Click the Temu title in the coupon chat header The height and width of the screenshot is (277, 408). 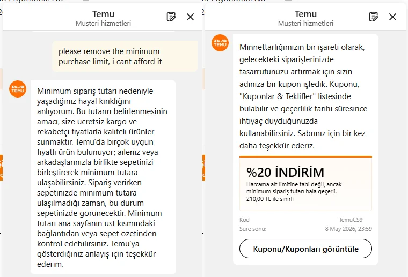click(x=305, y=14)
